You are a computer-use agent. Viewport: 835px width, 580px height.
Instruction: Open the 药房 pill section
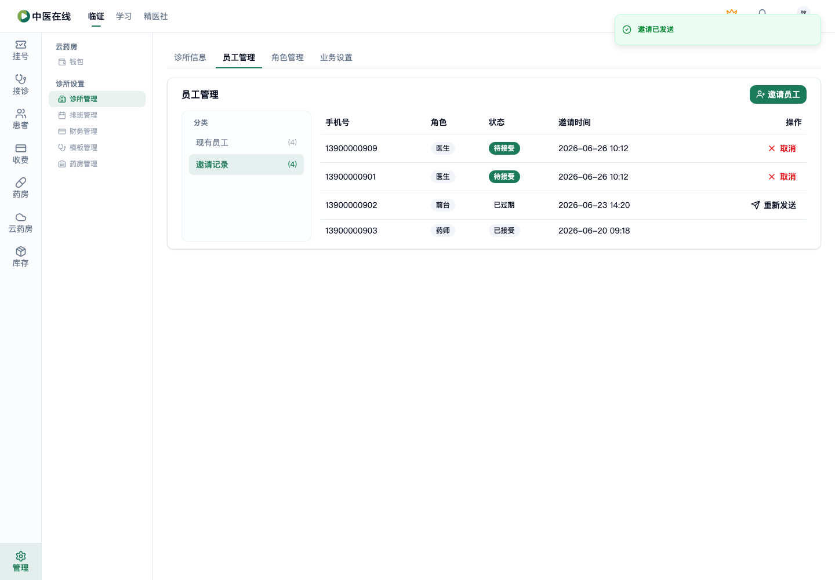(20, 188)
